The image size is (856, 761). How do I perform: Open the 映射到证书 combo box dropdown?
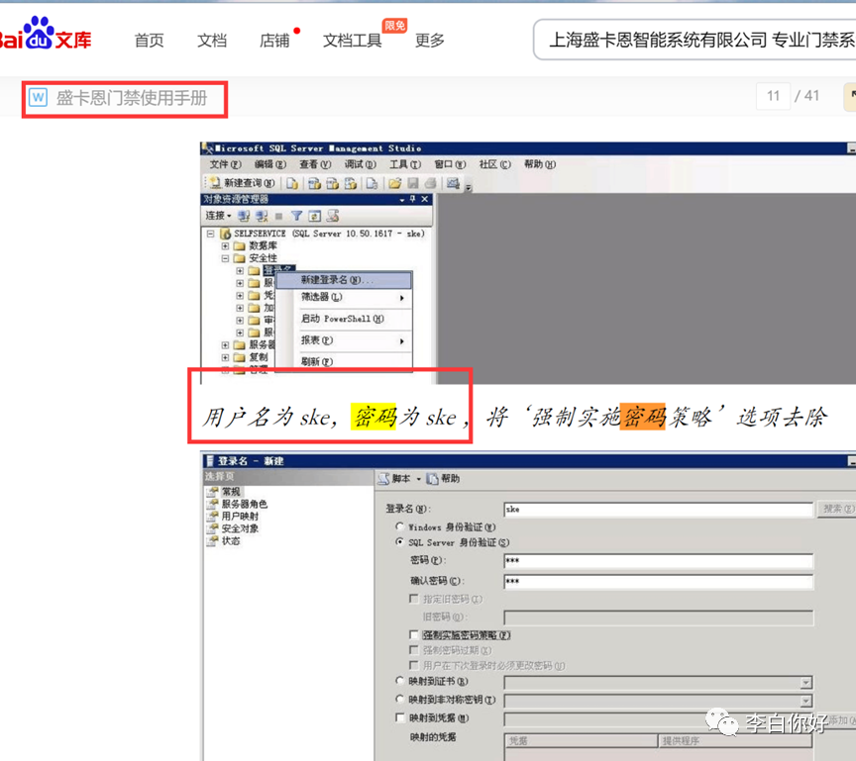(806, 683)
